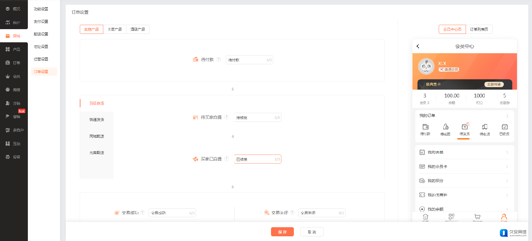Open 配送设置 in the submenu
Viewport: 532px width, 241px height.
41,34
